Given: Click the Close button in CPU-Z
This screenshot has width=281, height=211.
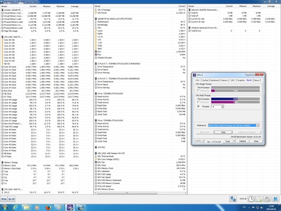Looking at the screenshot, I should 256,141.
